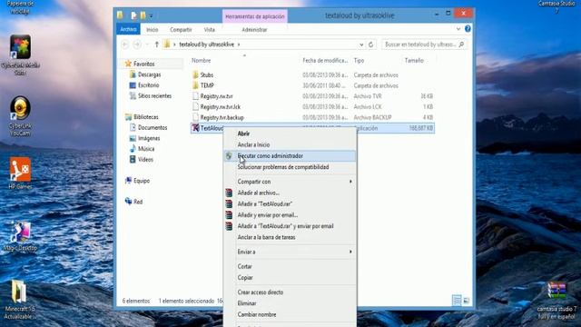Click the New folder icon in quick access toolbar
This screenshot has height=327, width=581.
point(143,15)
